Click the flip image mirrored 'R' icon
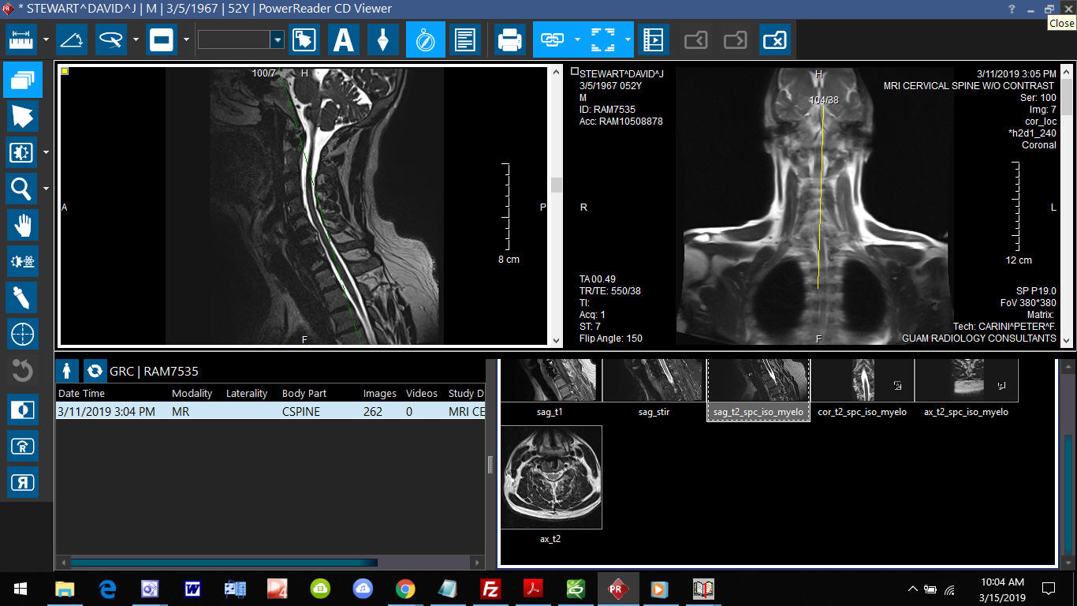 pyautogui.click(x=21, y=482)
